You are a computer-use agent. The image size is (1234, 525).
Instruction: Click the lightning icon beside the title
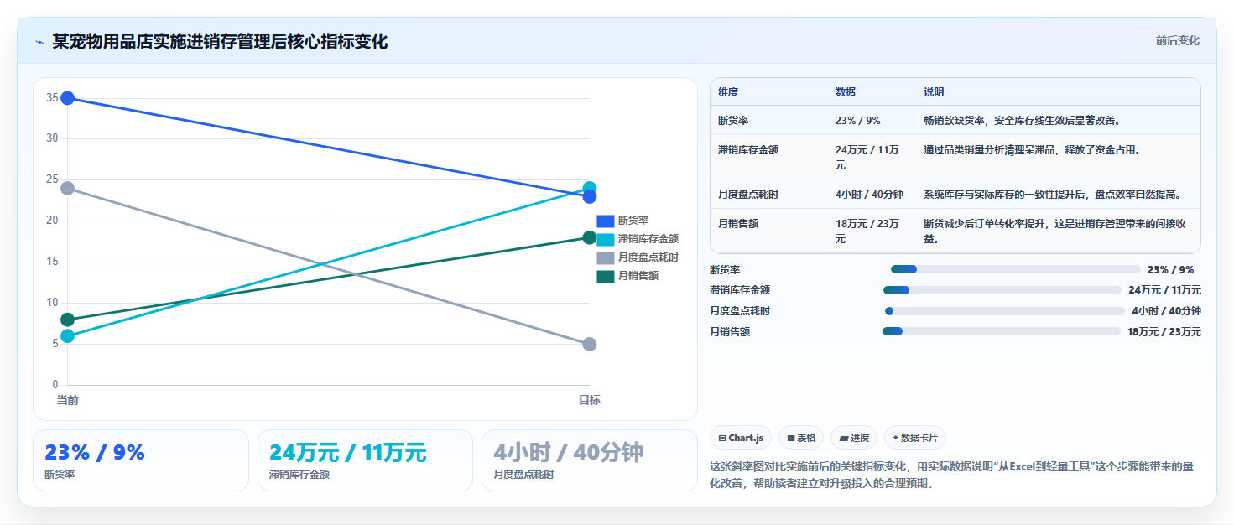(39, 42)
